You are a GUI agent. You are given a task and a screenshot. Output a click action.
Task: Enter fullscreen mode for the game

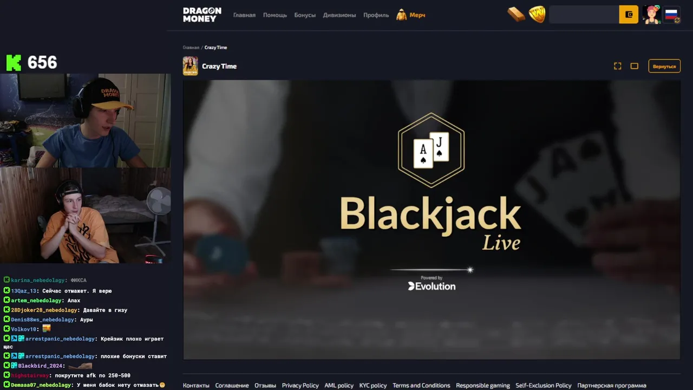point(617,66)
